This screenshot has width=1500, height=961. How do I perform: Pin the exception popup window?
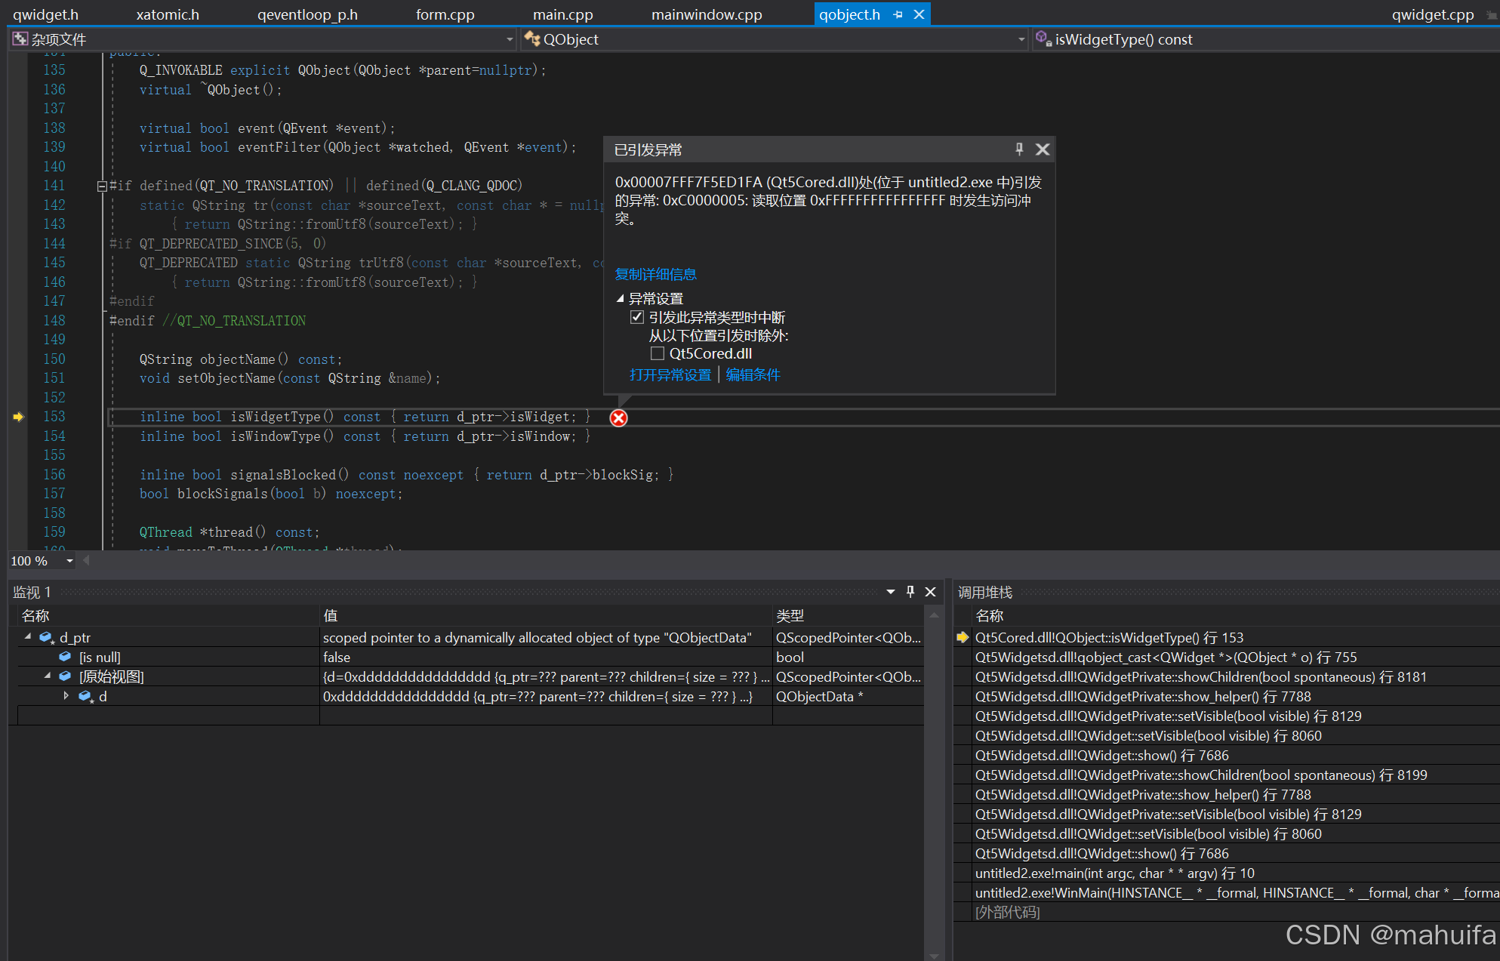1019,149
